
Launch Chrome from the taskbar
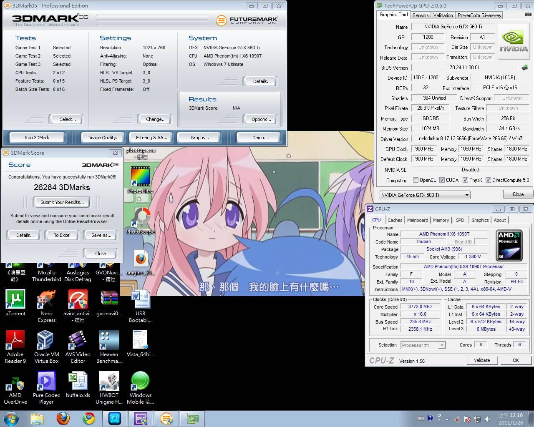(x=88, y=418)
